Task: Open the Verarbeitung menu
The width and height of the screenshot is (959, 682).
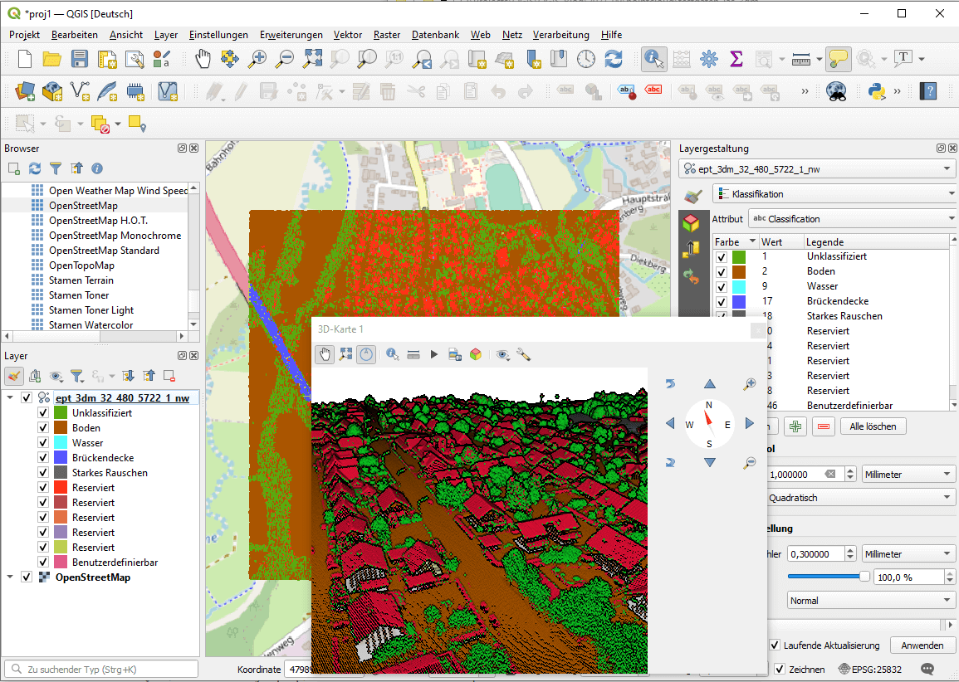Action: [560, 35]
